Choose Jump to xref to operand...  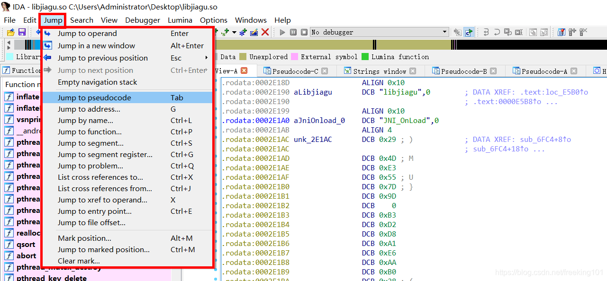tap(127, 200)
